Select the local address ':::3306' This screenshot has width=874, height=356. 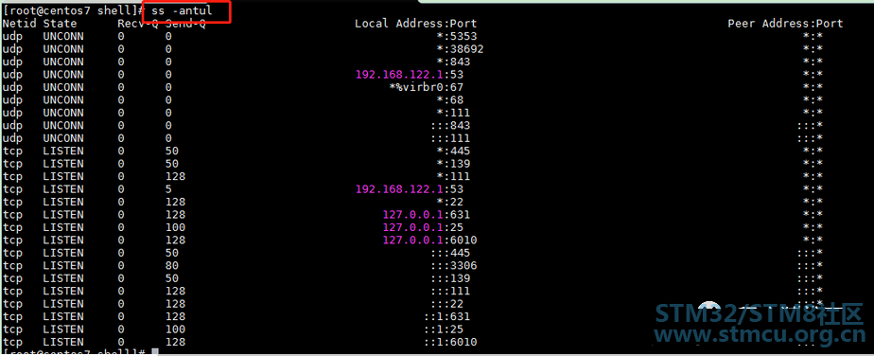click(x=453, y=266)
